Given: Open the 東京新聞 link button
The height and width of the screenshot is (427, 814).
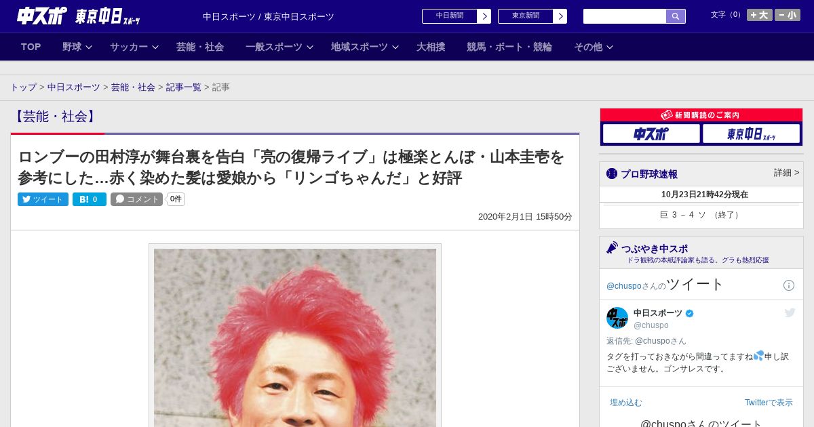Looking at the screenshot, I should (526, 16).
